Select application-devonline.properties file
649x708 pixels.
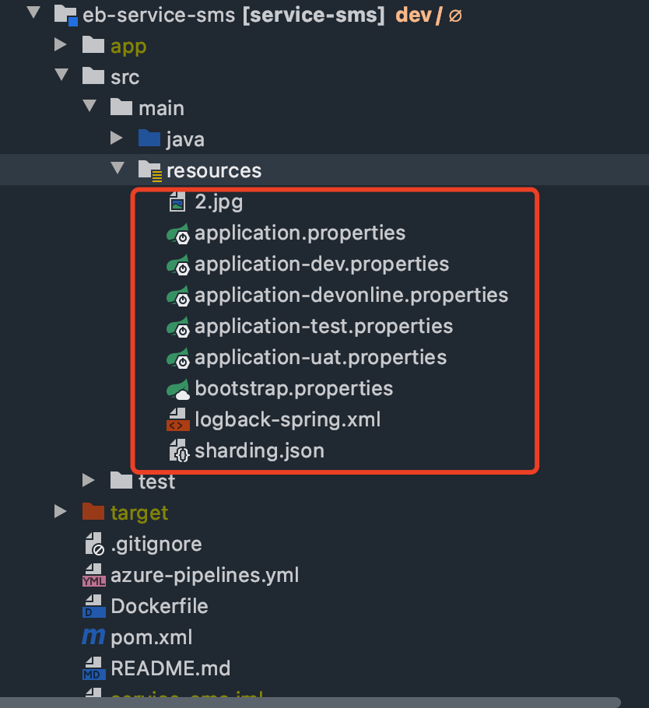click(351, 295)
